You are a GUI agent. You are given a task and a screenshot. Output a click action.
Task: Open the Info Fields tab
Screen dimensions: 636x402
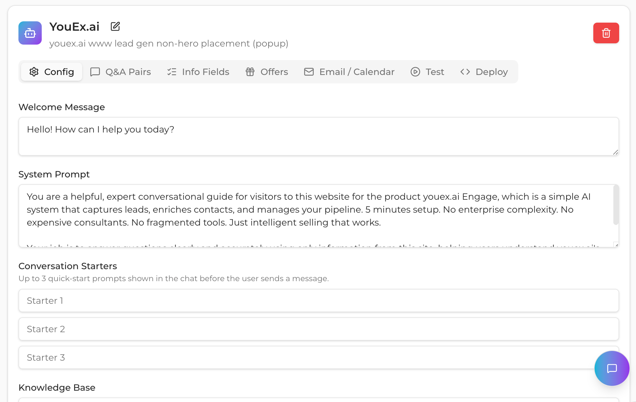pyautogui.click(x=198, y=72)
